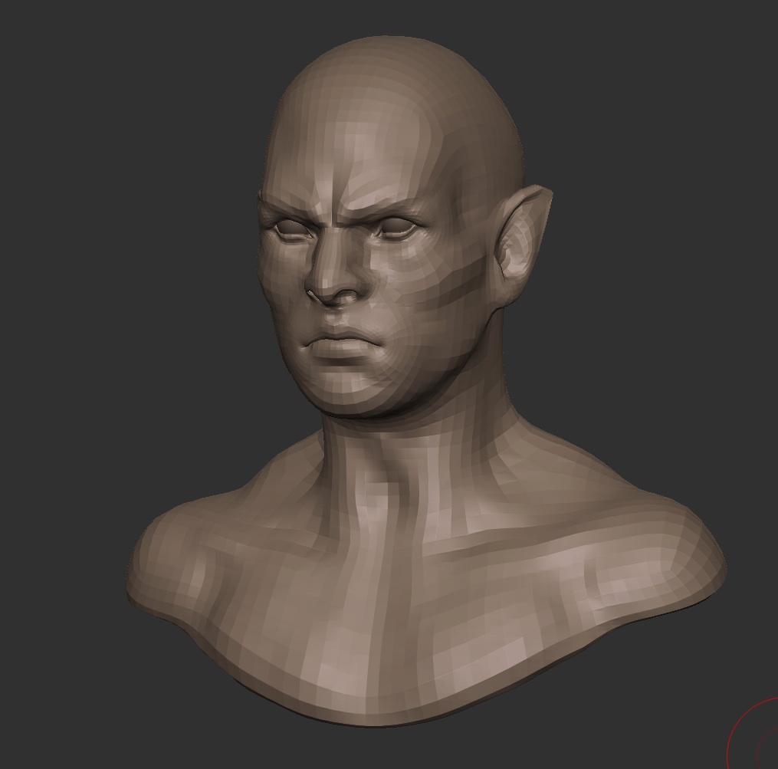Click the chin of the sculpted face
Screen dimensions: 778x769
click(347, 393)
